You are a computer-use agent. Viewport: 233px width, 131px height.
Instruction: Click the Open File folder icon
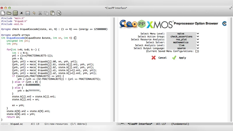click(9, 13)
